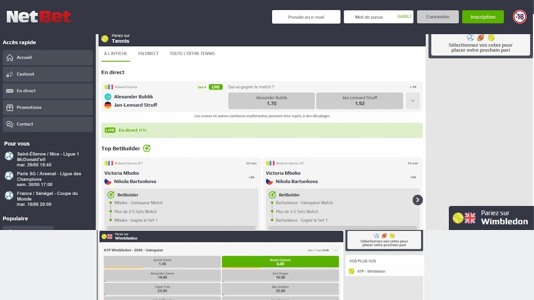
Task: Click the German flag by Jan-Lennard Struff
Action: tap(108, 105)
